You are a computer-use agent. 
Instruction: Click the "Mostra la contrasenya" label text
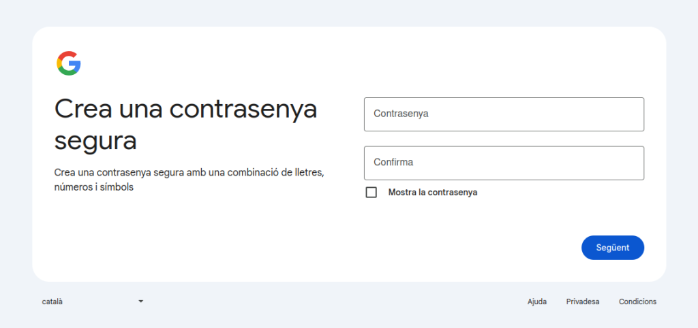pos(432,193)
